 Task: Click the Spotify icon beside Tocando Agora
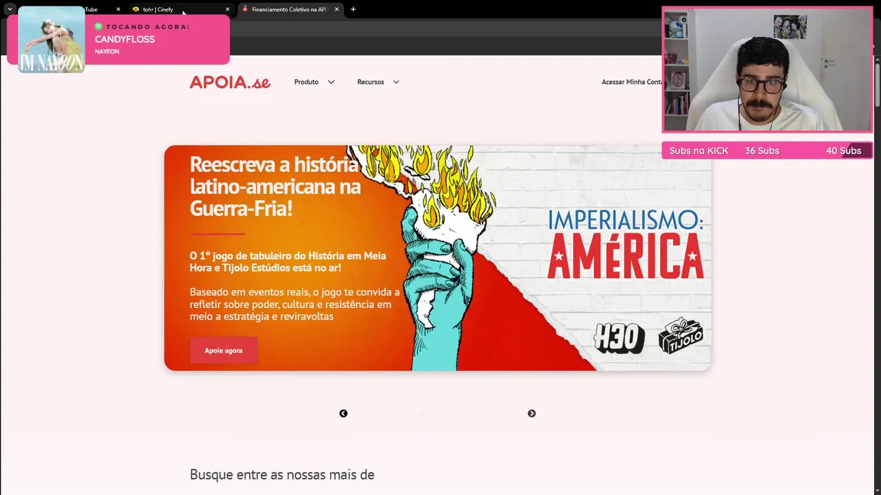tap(98, 26)
